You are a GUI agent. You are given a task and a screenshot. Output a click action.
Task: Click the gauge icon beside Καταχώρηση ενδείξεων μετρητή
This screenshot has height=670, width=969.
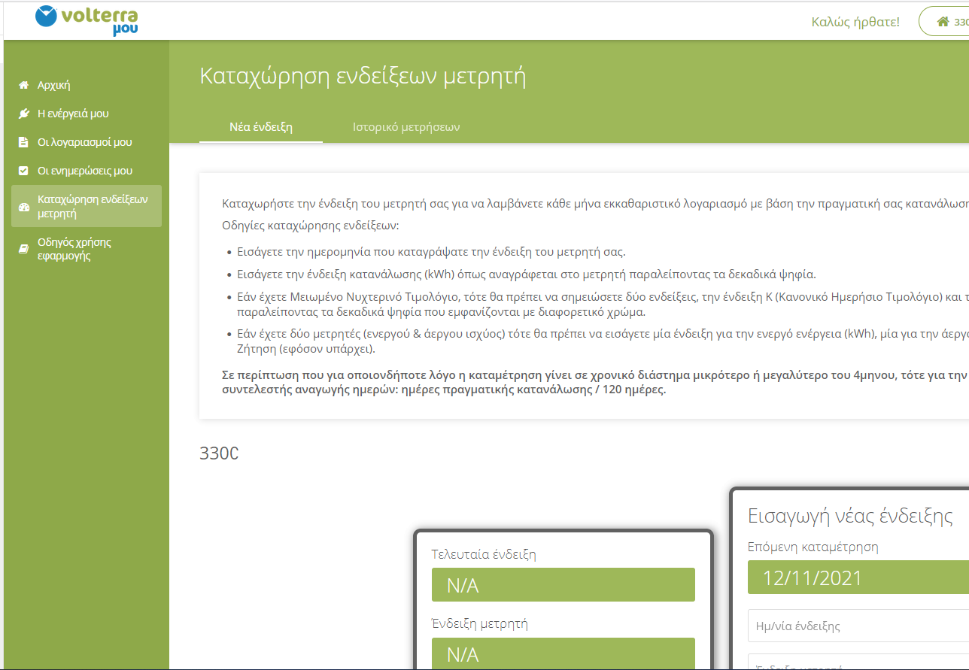point(23,207)
